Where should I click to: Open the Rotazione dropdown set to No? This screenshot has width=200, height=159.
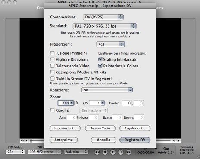tap(107, 90)
